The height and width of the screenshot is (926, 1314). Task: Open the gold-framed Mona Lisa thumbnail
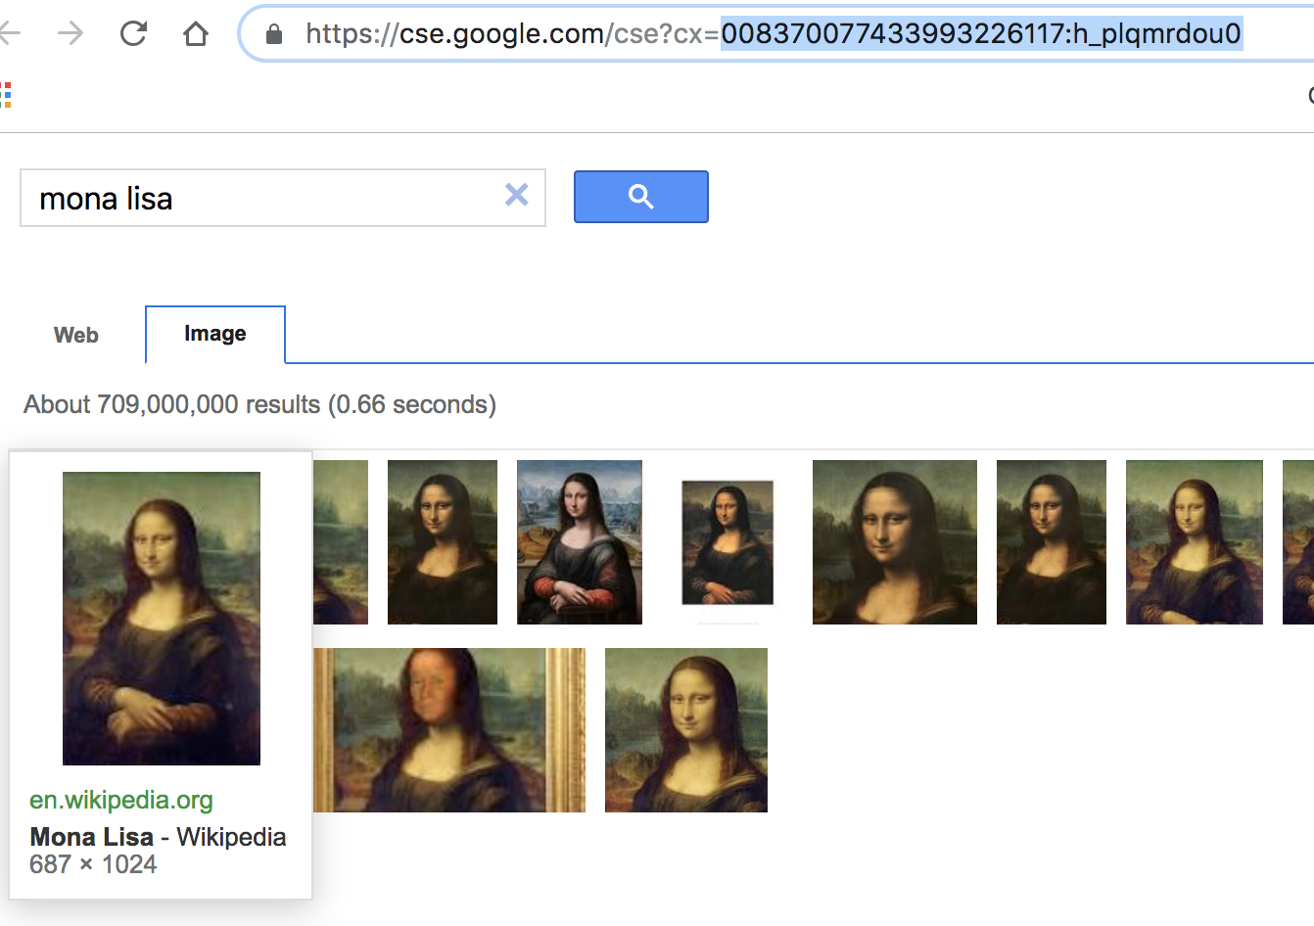click(x=449, y=730)
